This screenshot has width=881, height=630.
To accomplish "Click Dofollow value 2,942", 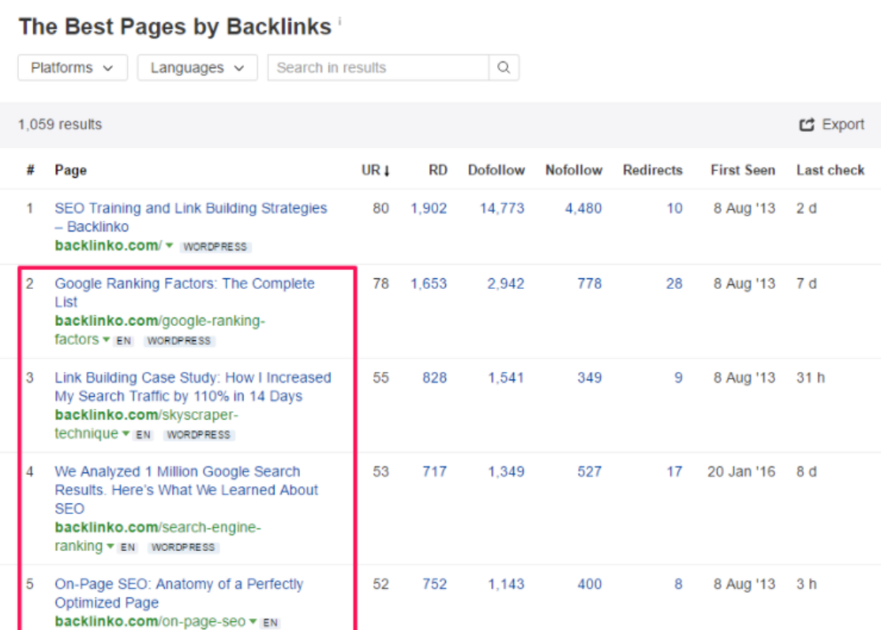I will [x=506, y=283].
